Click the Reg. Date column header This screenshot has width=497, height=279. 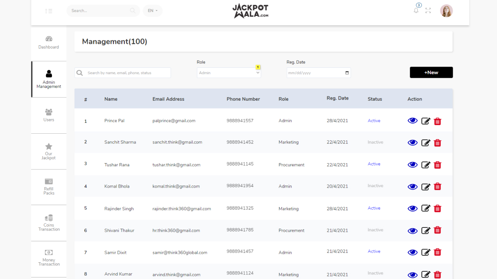point(338,98)
